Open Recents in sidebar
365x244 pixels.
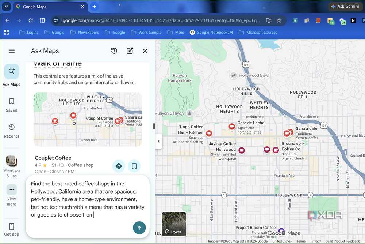tap(11, 131)
